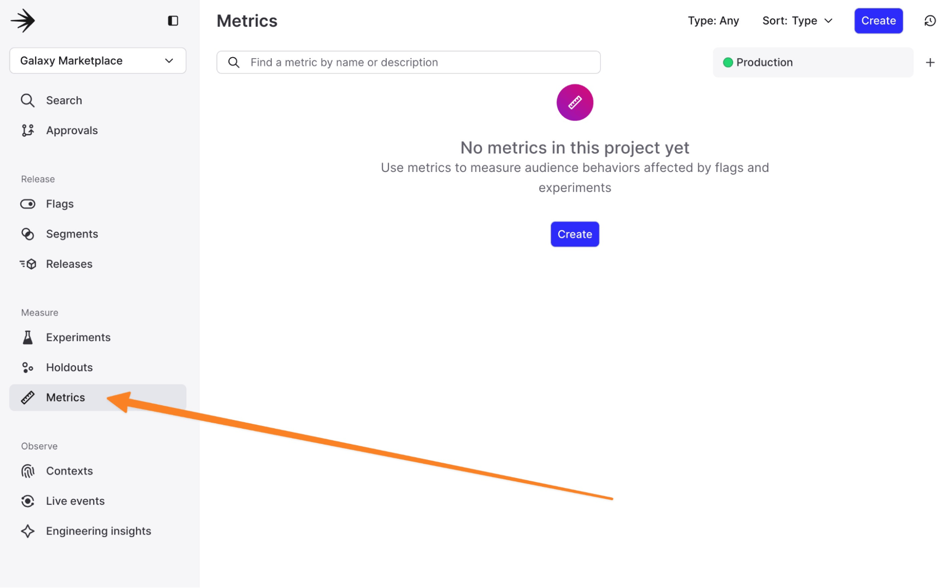Open Search in the sidebar
This screenshot has width=945, height=588.
[x=64, y=100]
